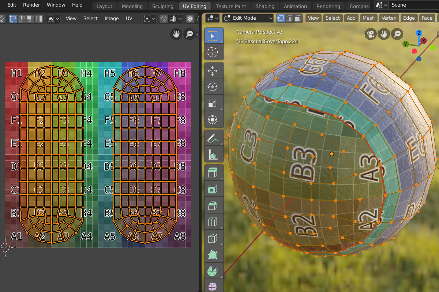This screenshot has height=292, width=439.
Task: Select the Knife tool
Action: [214, 238]
